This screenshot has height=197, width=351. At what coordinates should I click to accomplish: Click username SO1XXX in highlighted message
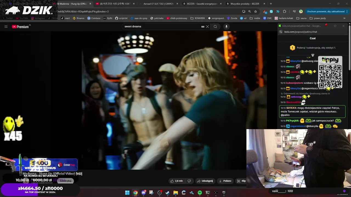point(291,108)
